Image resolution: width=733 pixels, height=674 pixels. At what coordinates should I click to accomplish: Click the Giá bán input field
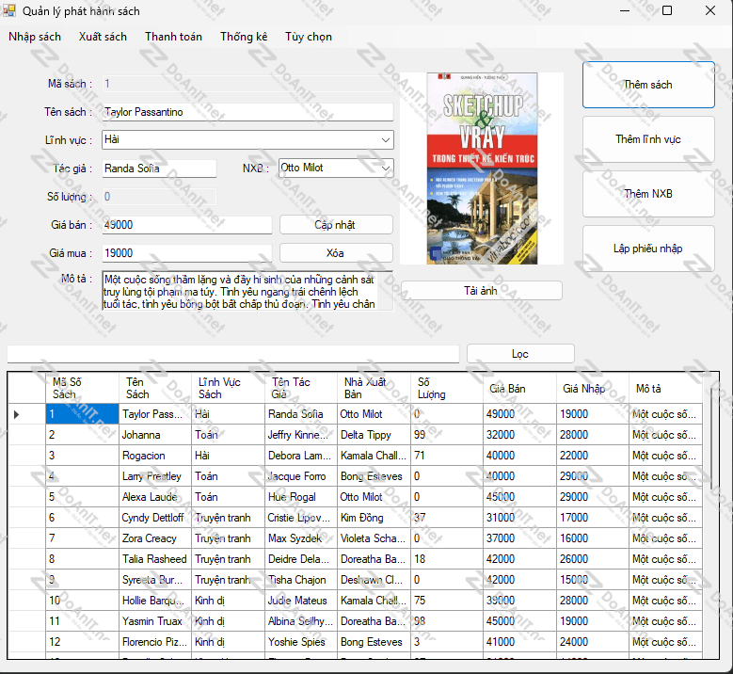(186, 225)
